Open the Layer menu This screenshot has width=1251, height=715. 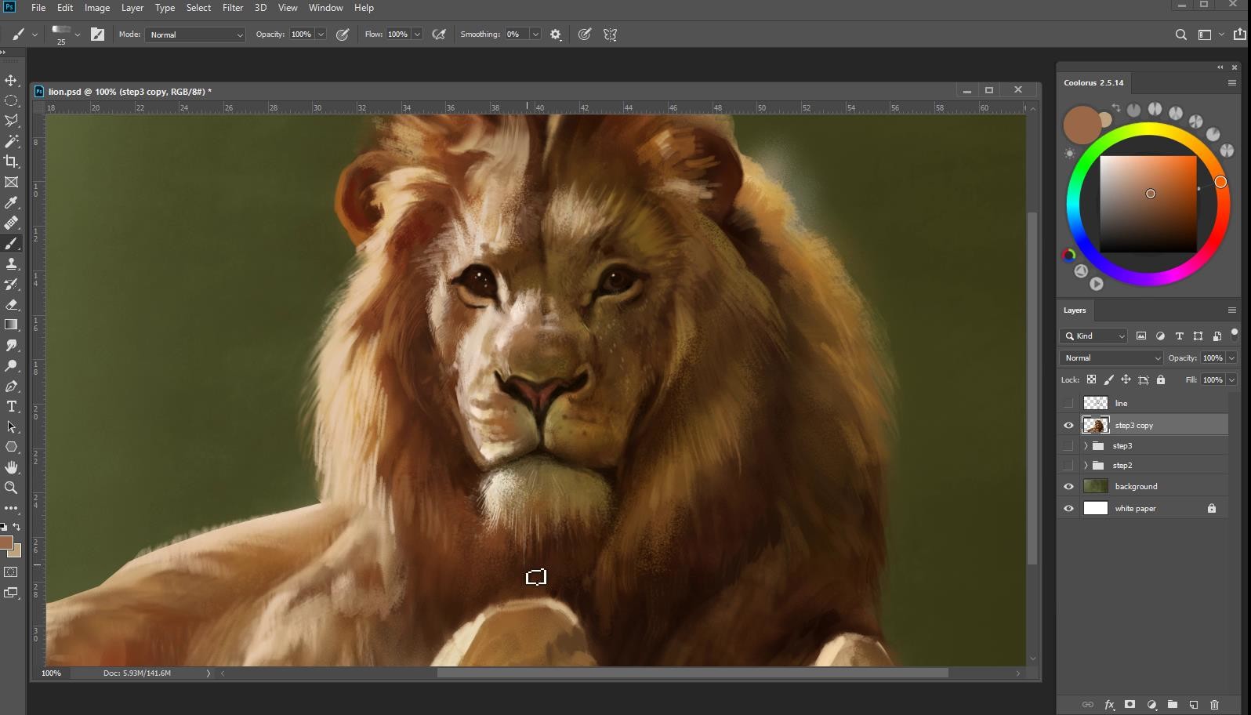coord(132,8)
